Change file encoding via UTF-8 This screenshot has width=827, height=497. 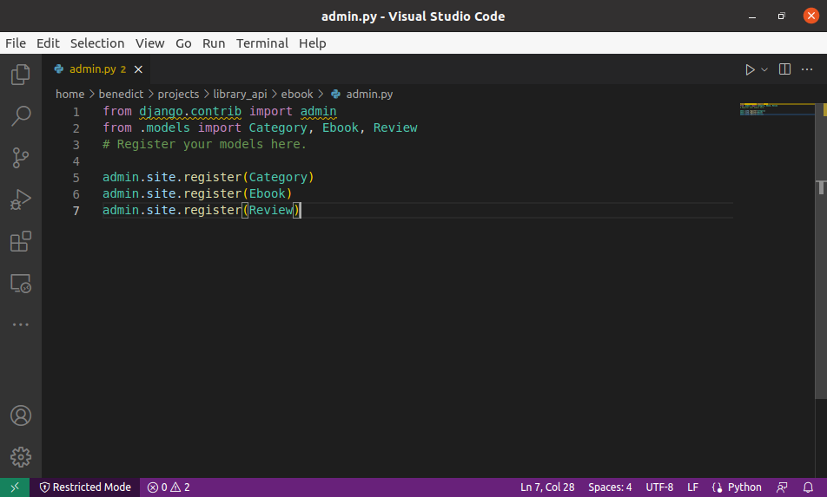(x=659, y=487)
